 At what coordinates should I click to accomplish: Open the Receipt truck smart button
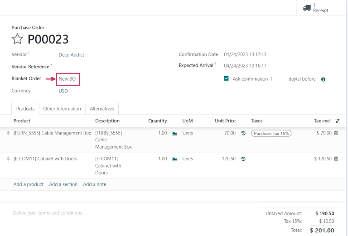(x=316, y=8)
